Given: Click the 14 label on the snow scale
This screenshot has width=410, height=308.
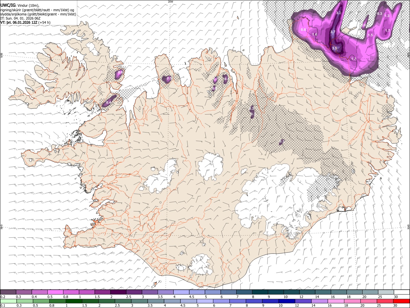Looking at the screenshot, I should click(x=317, y=297).
